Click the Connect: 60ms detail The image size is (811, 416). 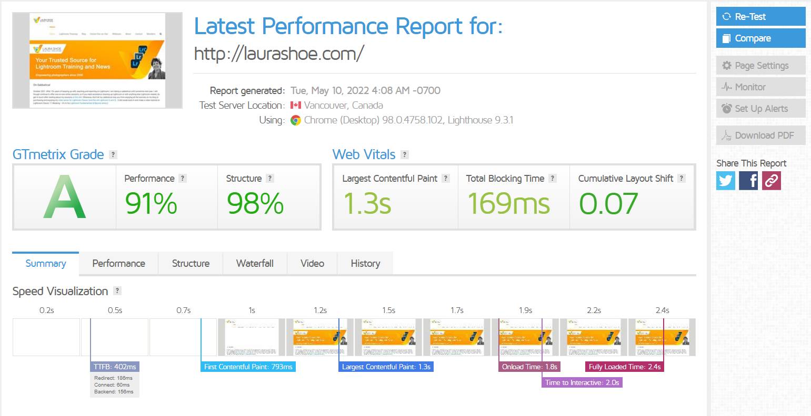(x=112, y=385)
